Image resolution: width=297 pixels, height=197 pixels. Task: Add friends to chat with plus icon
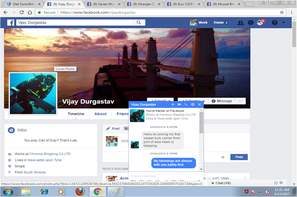pyautogui.click(x=173, y=105)
